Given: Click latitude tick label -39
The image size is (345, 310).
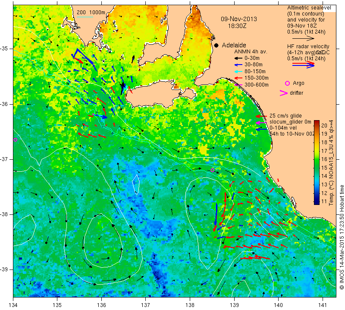Looking at the screenshot, I should pos(4,270).
